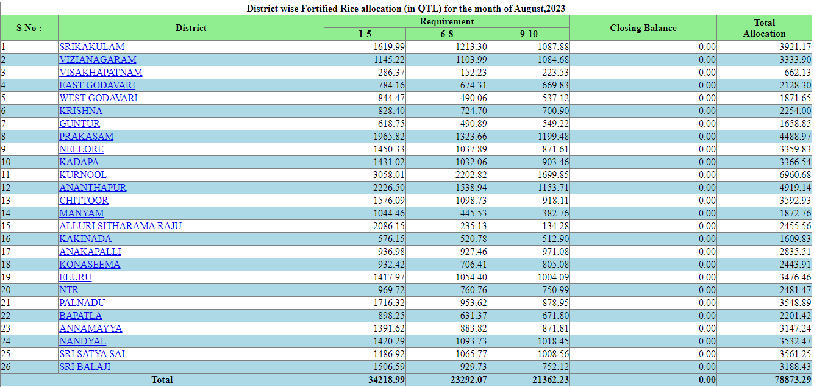
Task: Click the Total row label
Action: 162,380
